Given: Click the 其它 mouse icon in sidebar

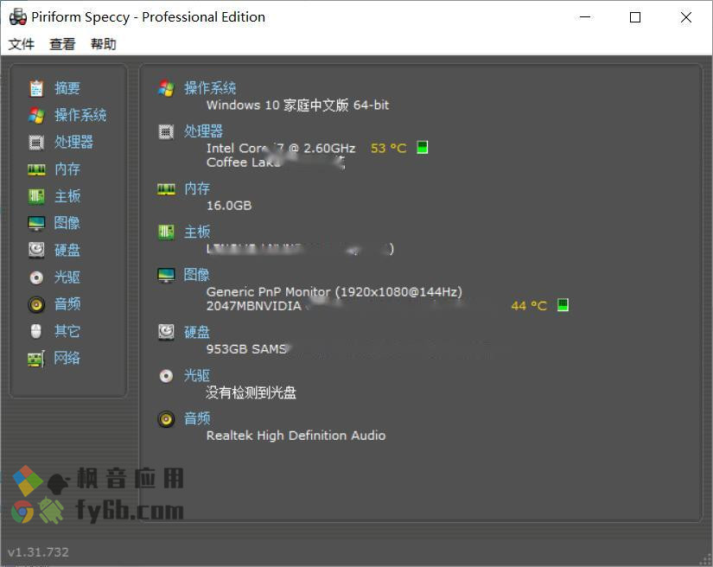Looking at the screenshot, I should click(x=36, y=331).
